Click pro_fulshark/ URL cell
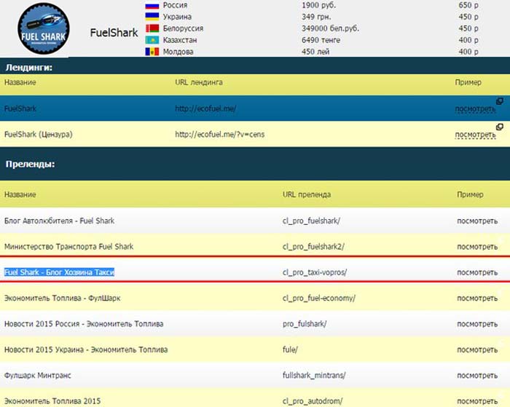 (x=305, y=324)
